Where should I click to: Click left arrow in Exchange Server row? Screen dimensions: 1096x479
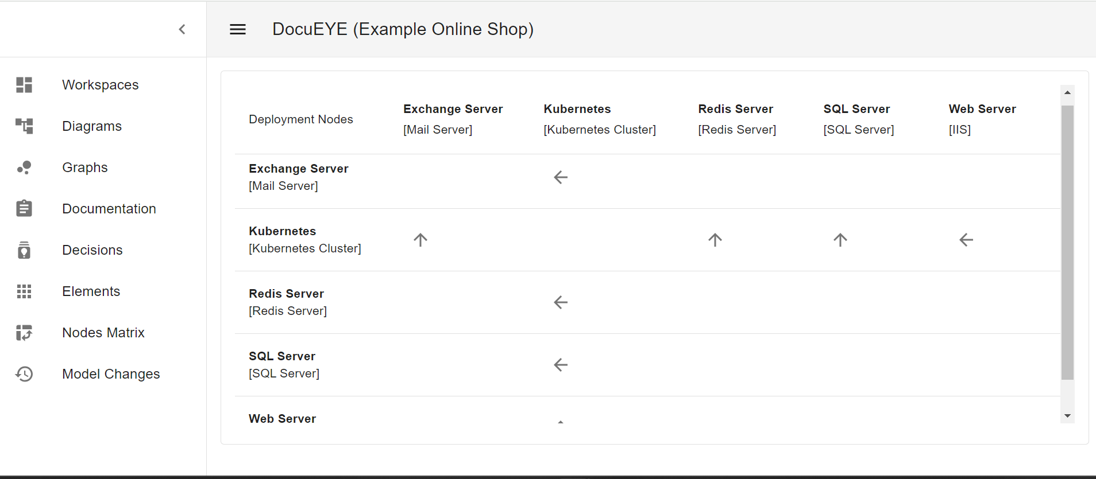coord(561,177)
